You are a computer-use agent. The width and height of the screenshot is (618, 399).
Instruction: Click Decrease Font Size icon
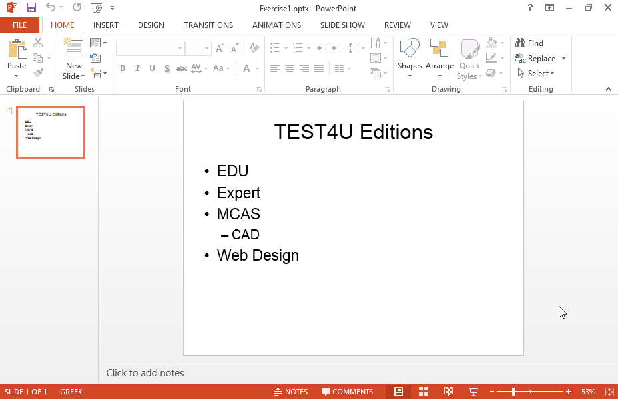click(235, 48)
